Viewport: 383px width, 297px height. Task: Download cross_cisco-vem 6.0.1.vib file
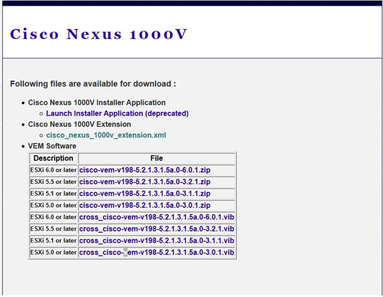click(x=157, y=217)
